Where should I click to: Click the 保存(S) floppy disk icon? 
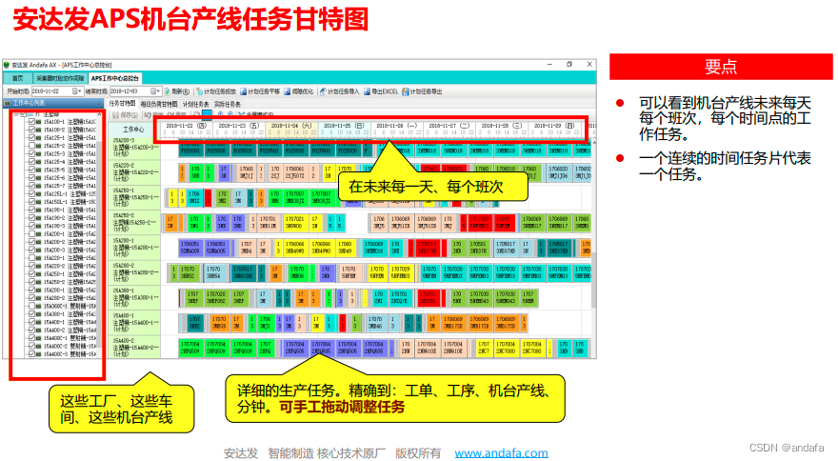[x=115, y=115]
